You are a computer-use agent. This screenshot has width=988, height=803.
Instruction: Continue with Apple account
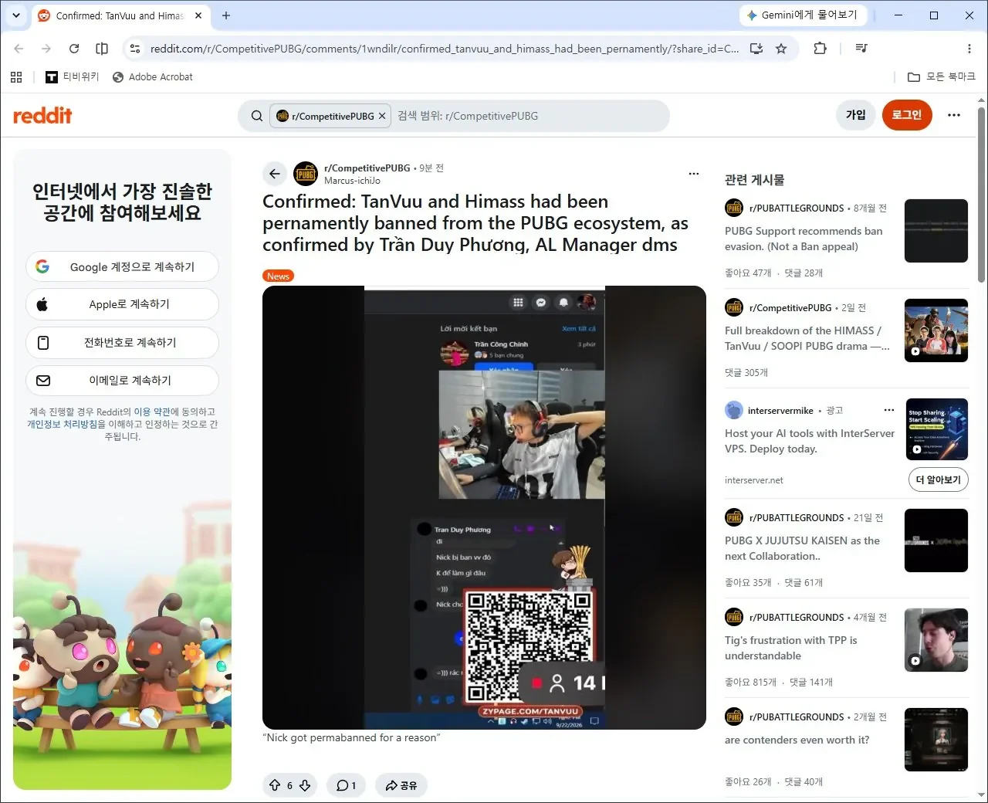(122, 304)
